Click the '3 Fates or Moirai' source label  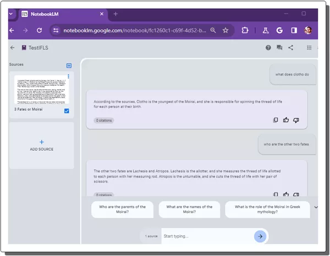(29, 109)
